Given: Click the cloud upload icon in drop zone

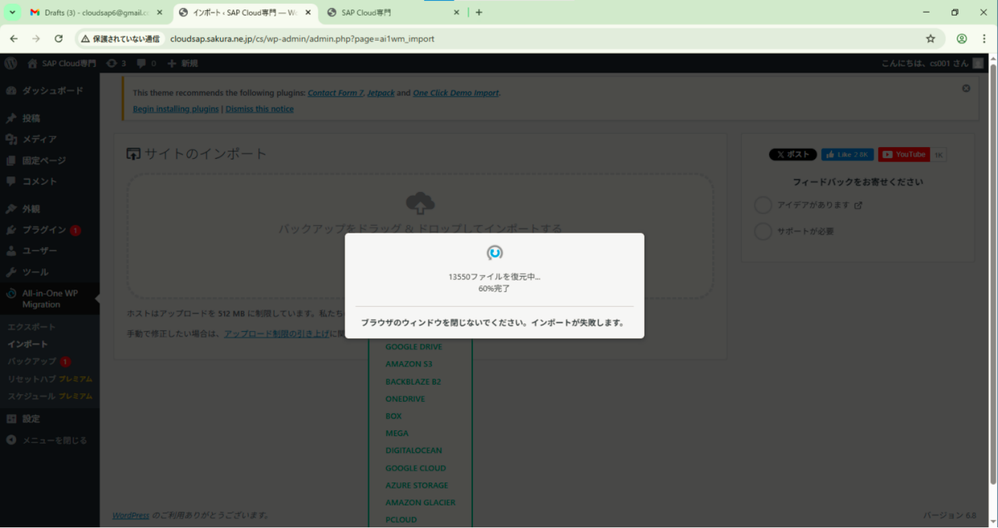Looking at the screenshot, I should pos(420,203).
